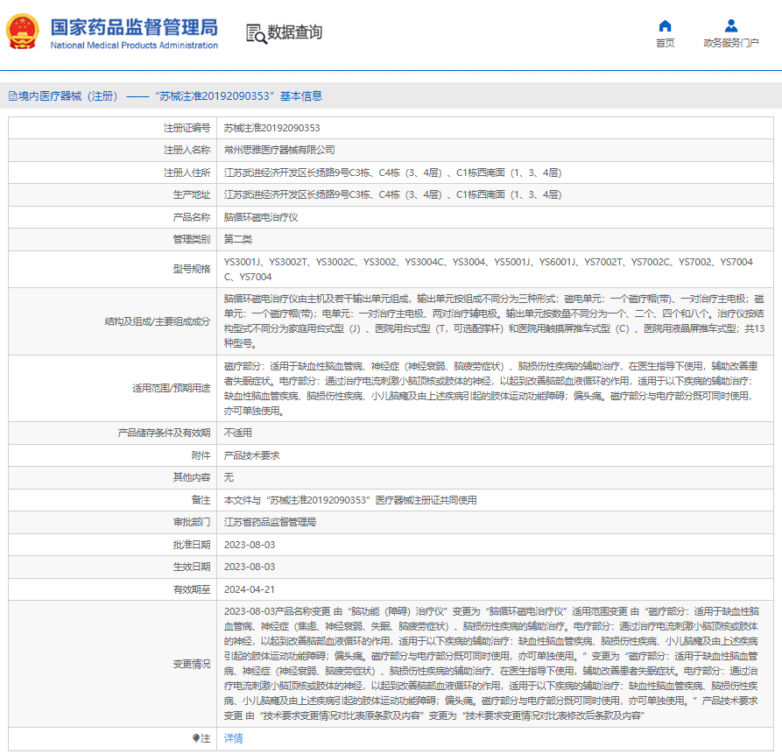Select 江苏省药品监督管理局 approval department

270,522
